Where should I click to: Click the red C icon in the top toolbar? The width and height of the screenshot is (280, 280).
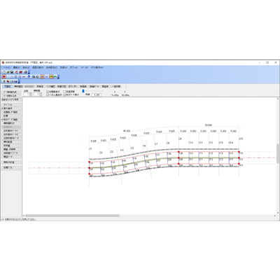[x=17, y=72]
